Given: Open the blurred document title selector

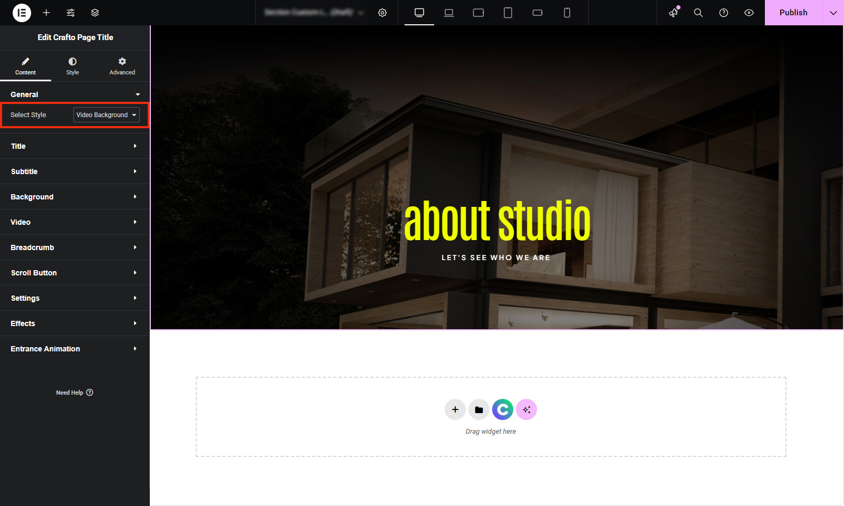Looking at the screenshot, I should click(x=314, y=13).
